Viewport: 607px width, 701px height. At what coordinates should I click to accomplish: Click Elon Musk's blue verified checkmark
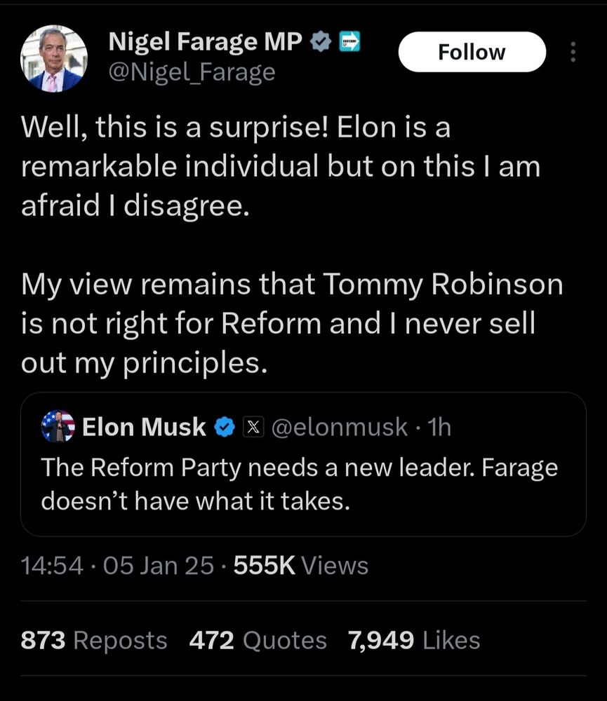tap(224, 426)
